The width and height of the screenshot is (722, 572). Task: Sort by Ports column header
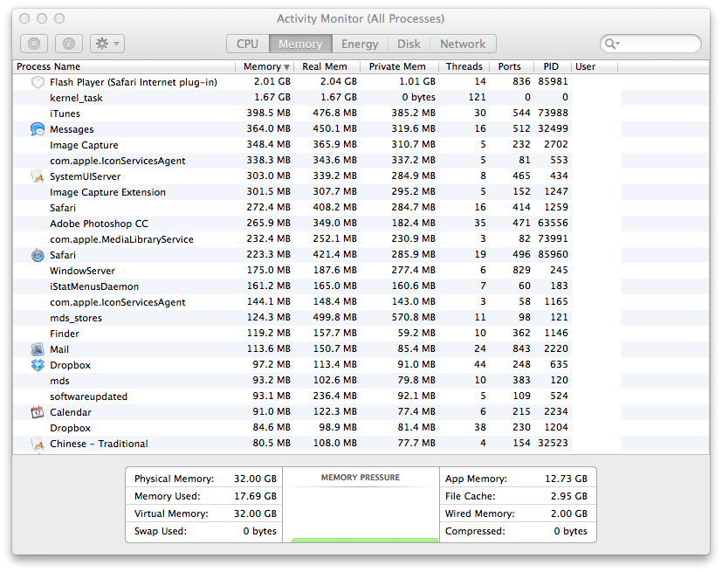[x=511, y=66]
